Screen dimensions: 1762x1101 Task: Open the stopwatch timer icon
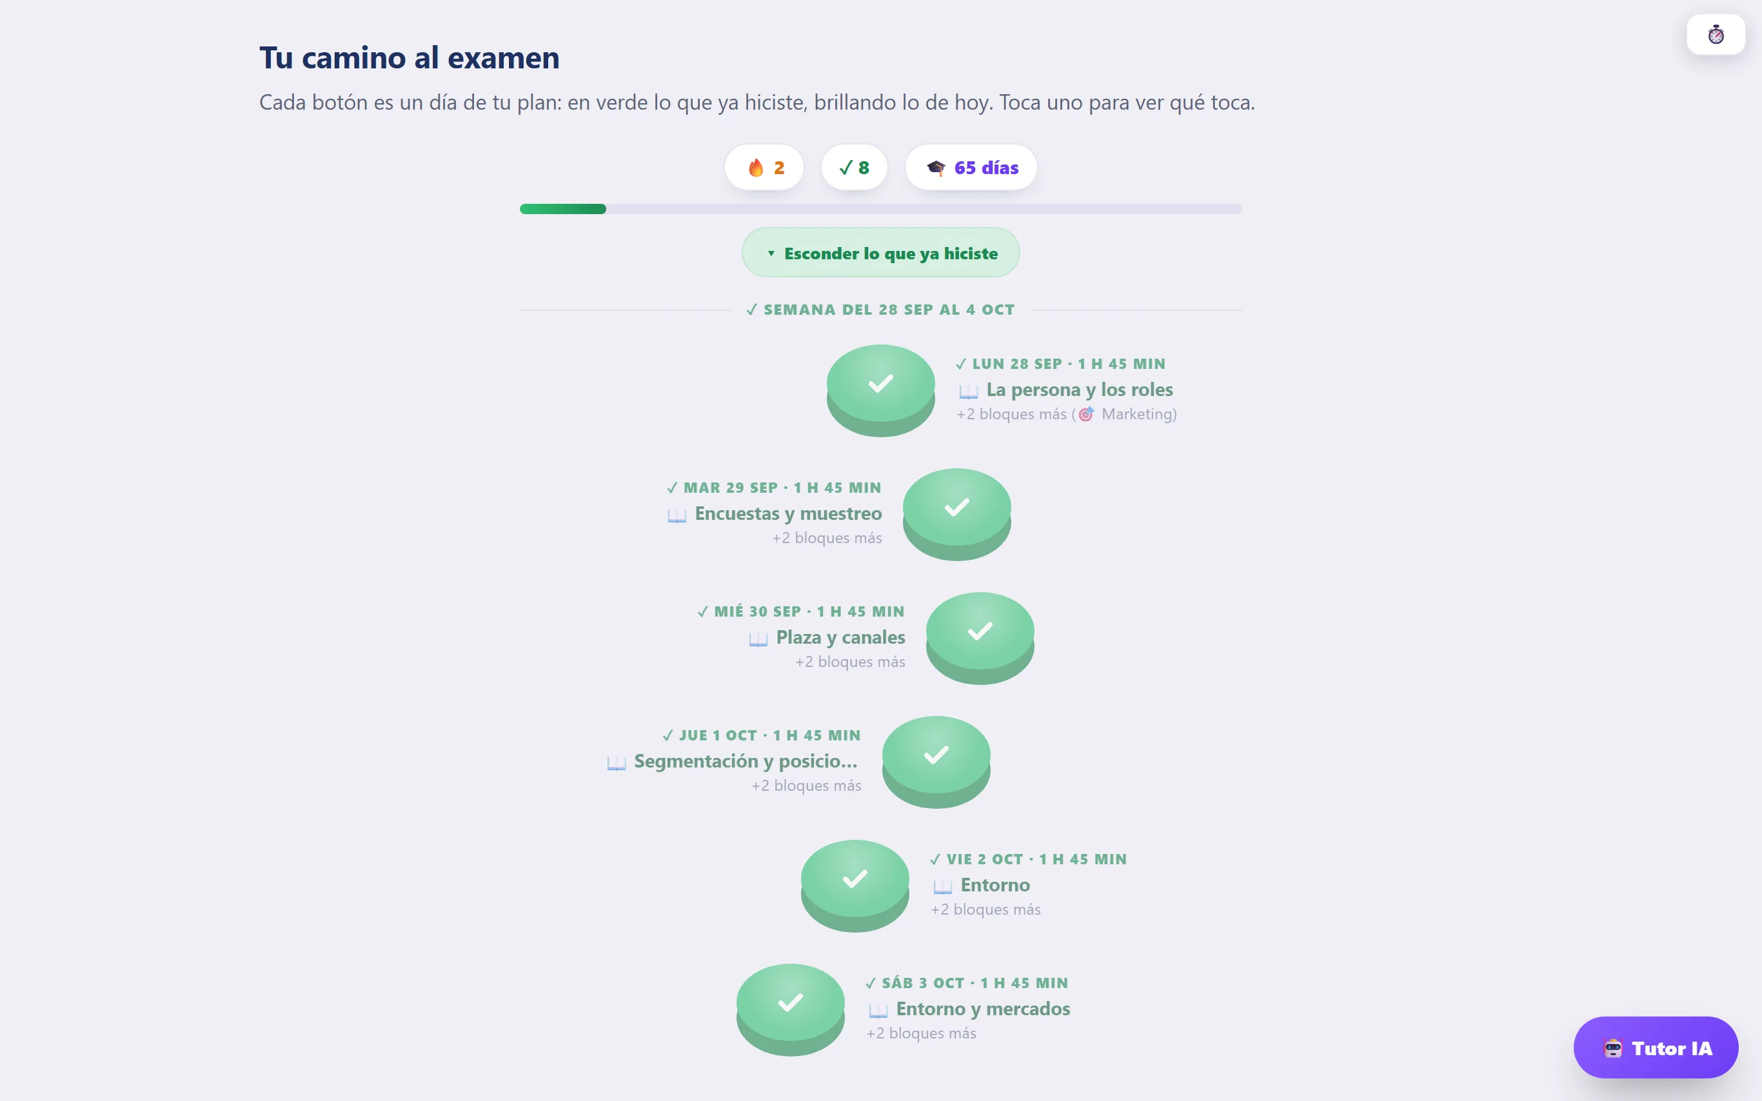(x=1716, y=34)
